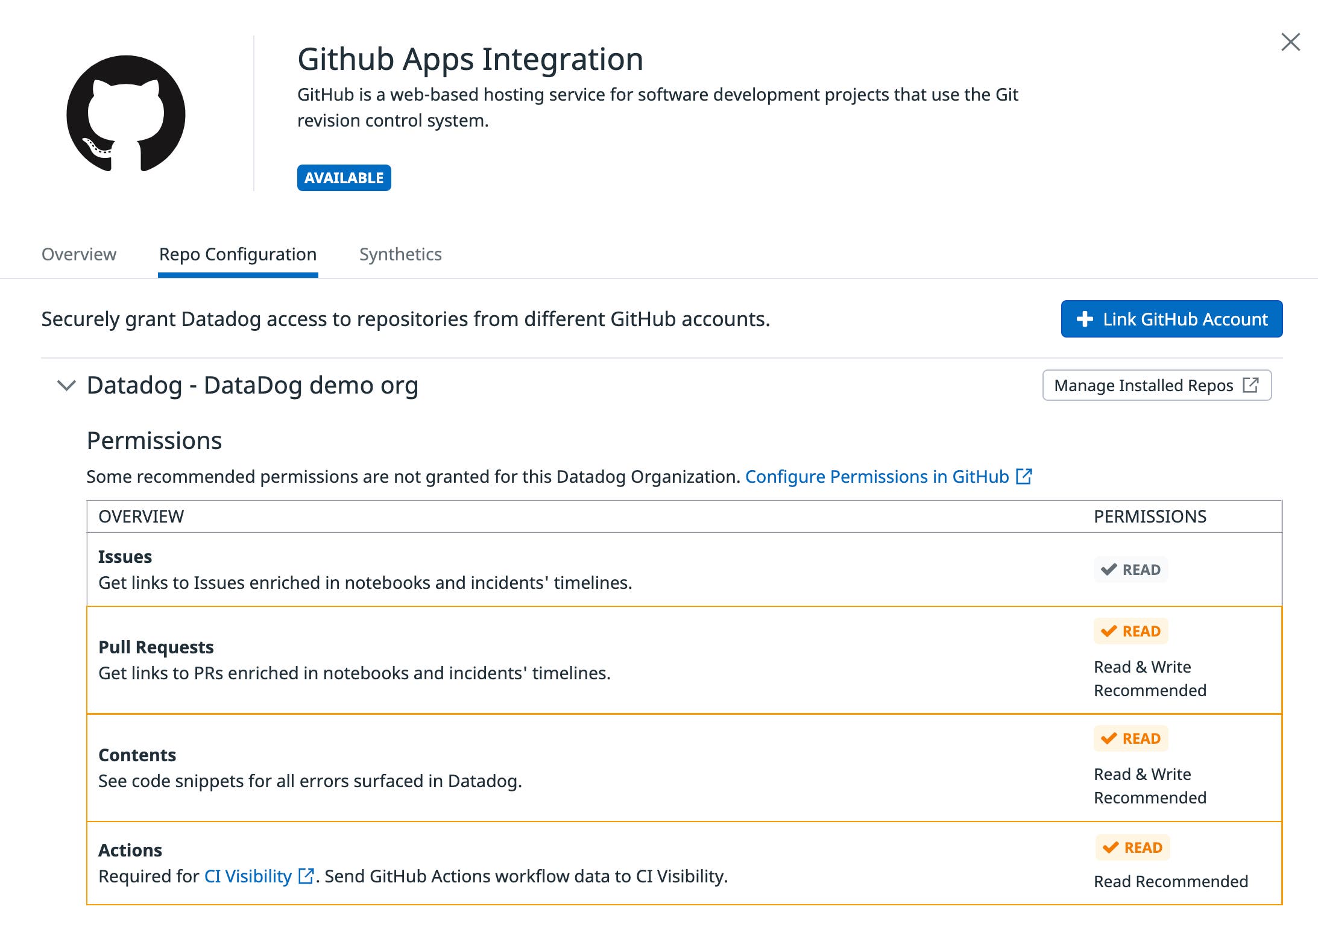Viewport: 1318px width, 927px height.
Task: Switch to the Synthetics tab
Action: pos(400,254)
